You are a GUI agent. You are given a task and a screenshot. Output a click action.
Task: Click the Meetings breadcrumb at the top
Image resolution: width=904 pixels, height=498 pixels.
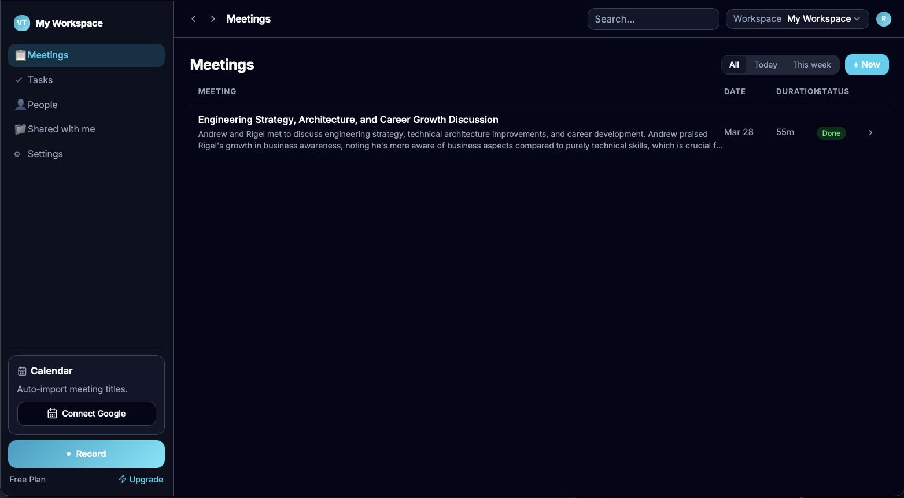click(248, 18)
